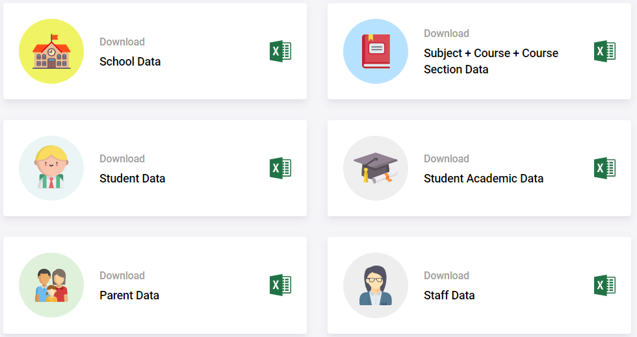Click Download label above Staff Data

pyautogui.click(x=447, y=276)
